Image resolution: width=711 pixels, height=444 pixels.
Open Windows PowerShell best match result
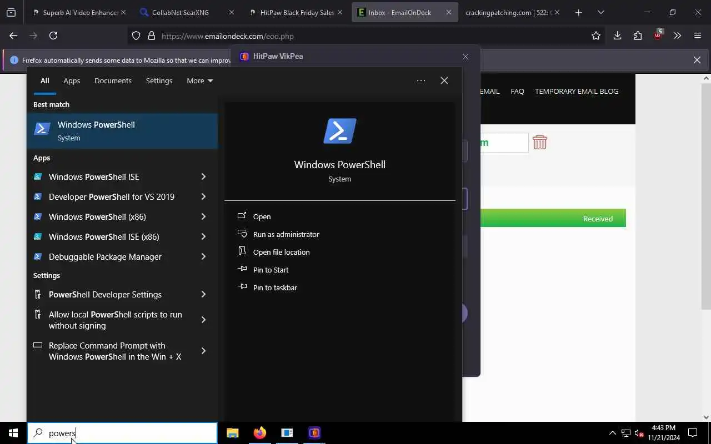[122, 131]
